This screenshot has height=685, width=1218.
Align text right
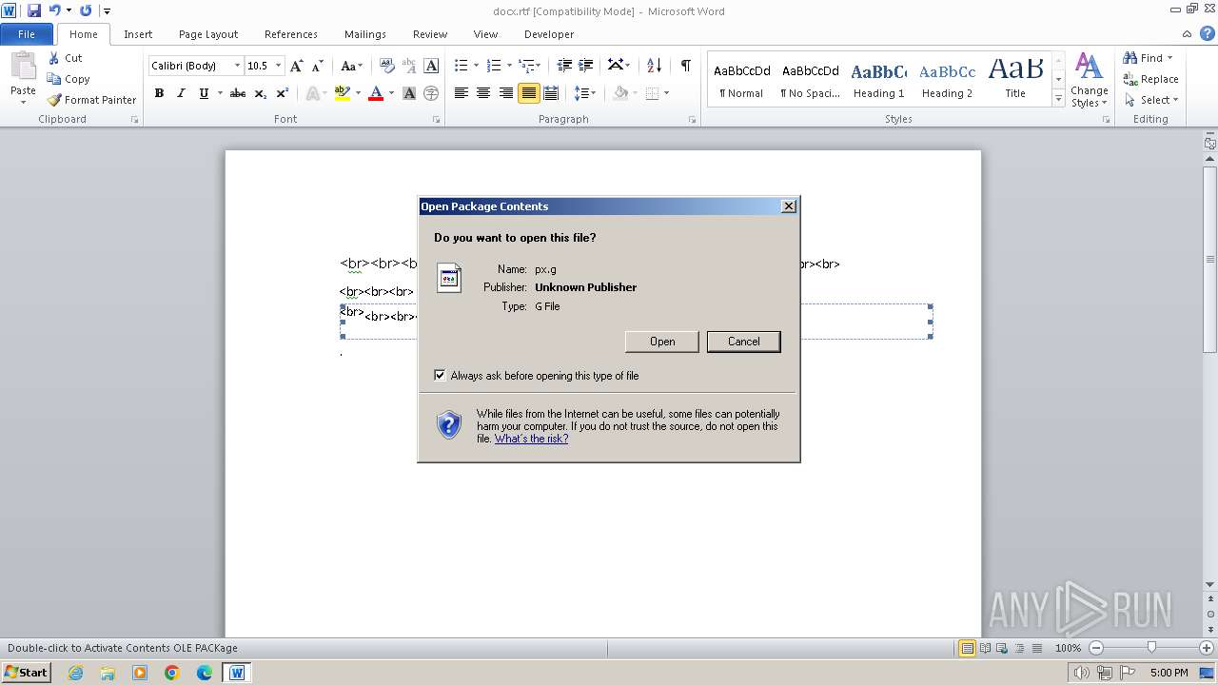point(506,93)
